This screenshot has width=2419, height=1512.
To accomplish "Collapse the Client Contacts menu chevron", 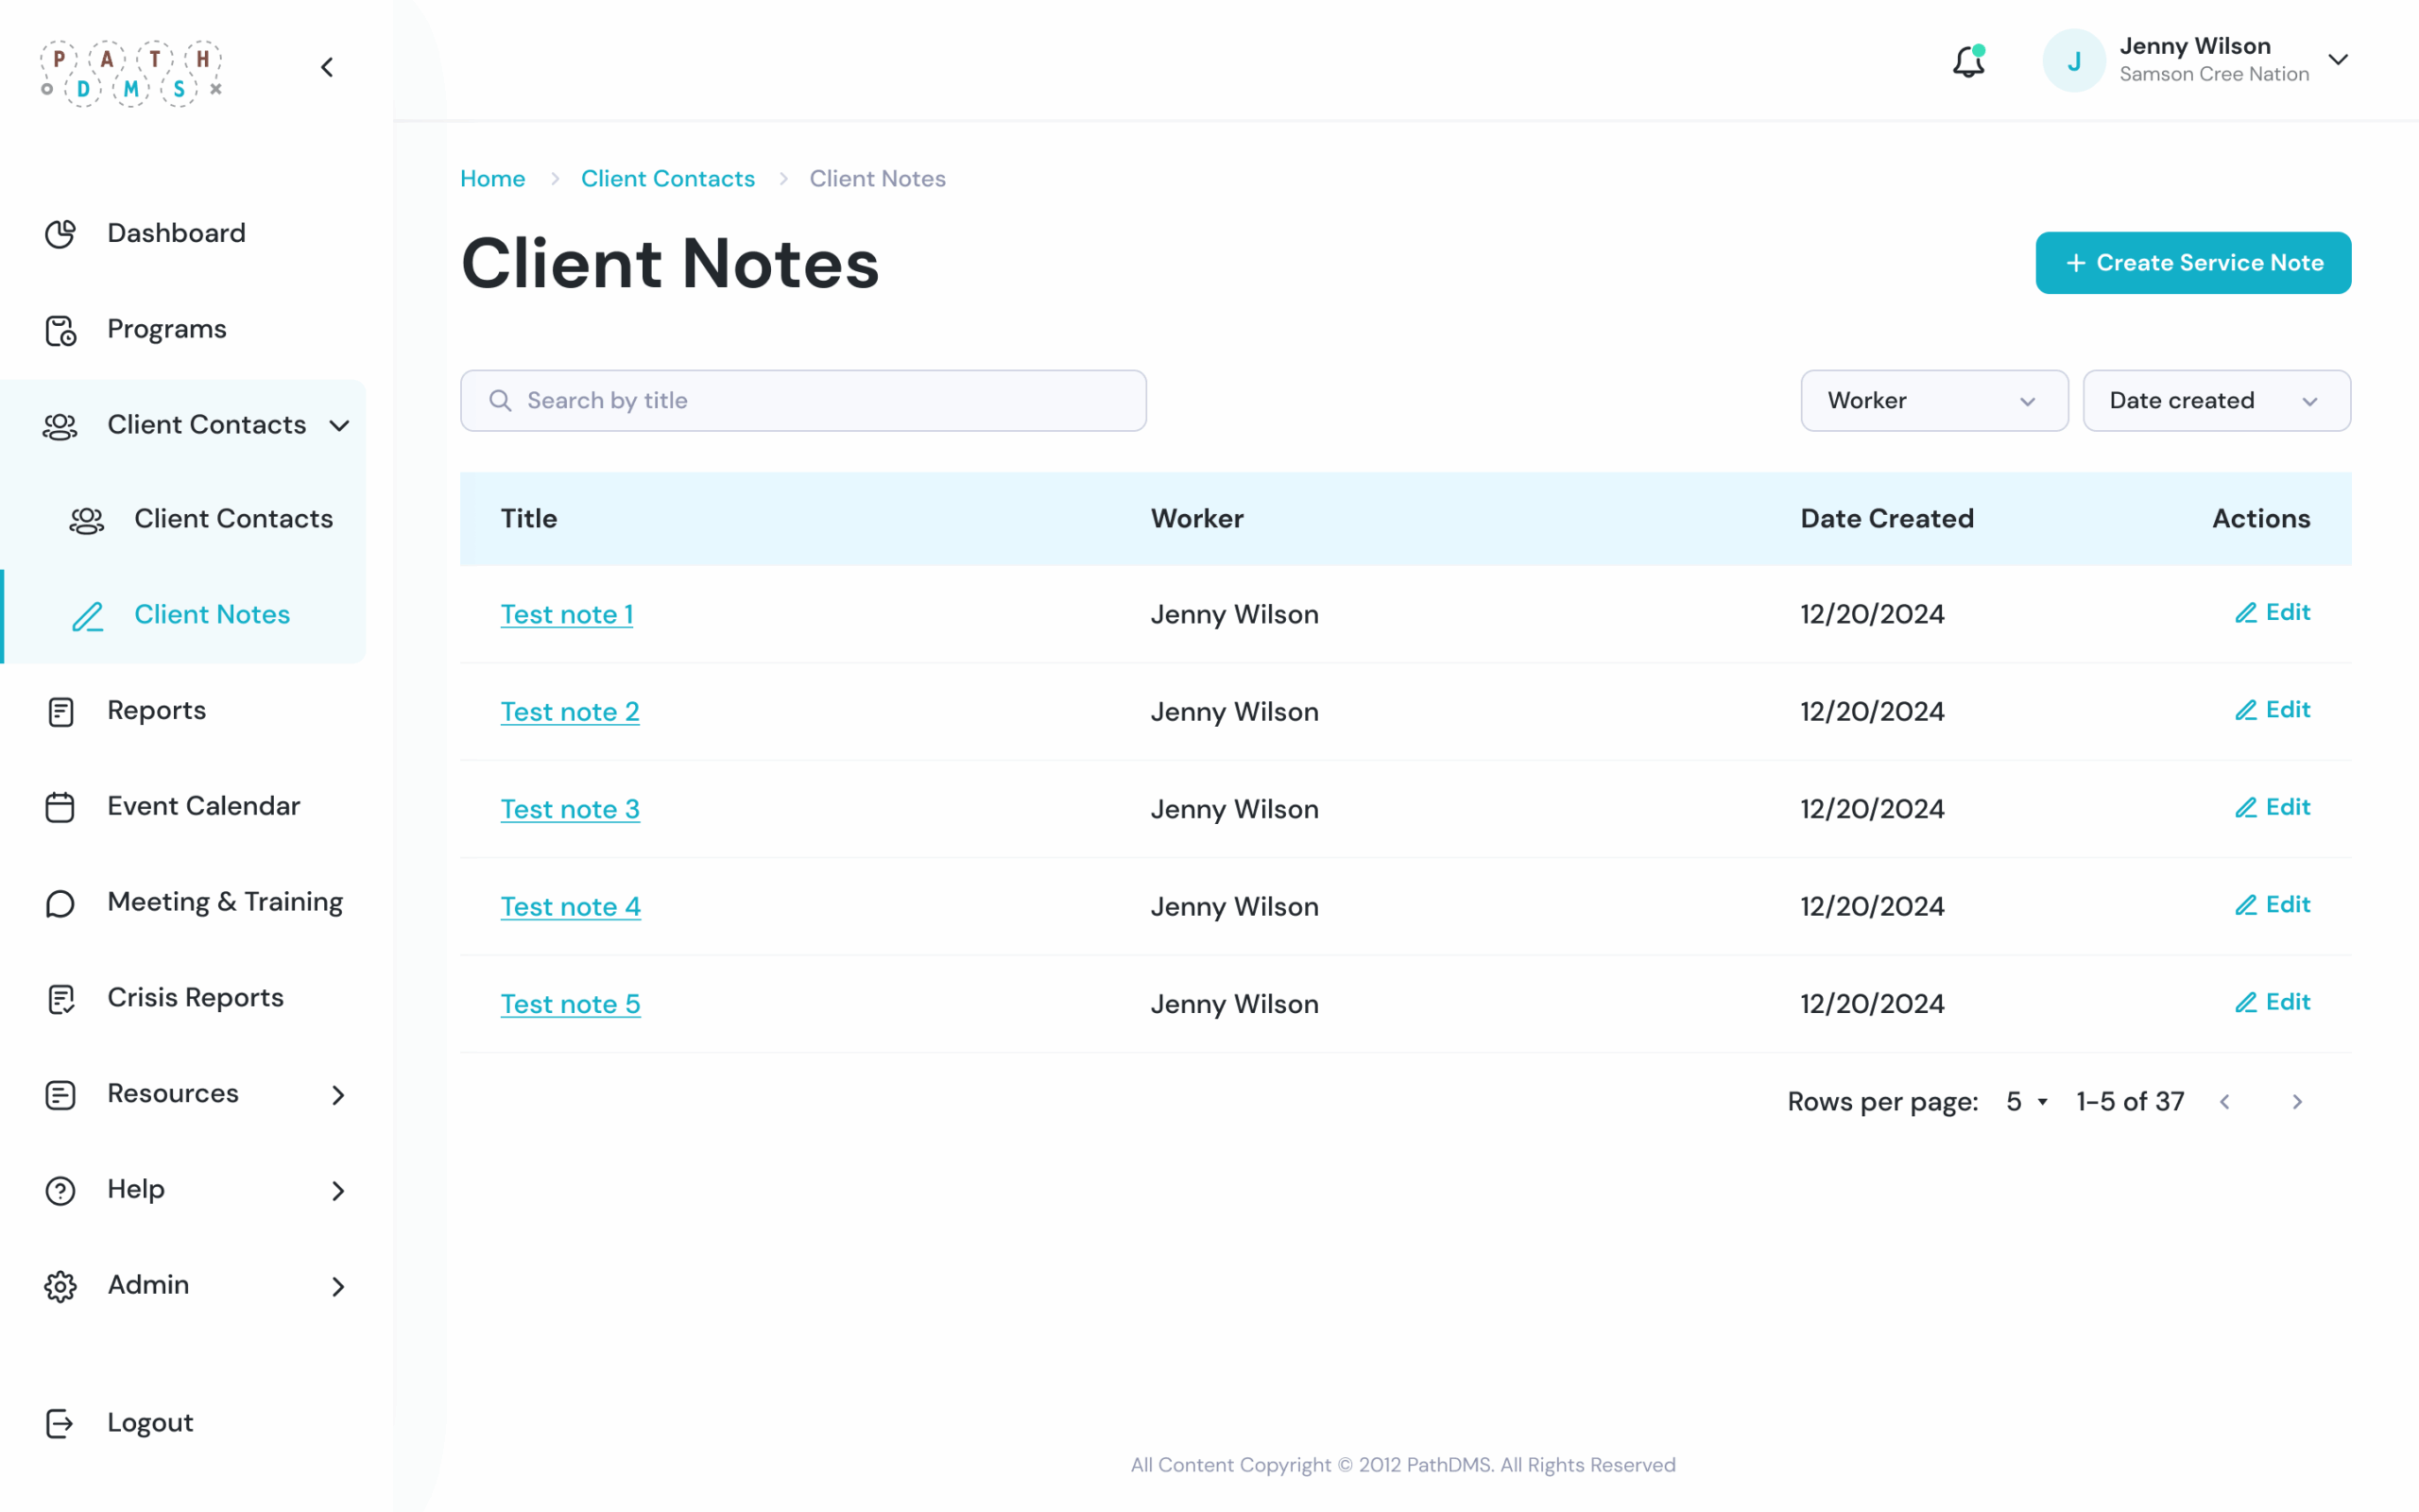I will pos(340,426).
